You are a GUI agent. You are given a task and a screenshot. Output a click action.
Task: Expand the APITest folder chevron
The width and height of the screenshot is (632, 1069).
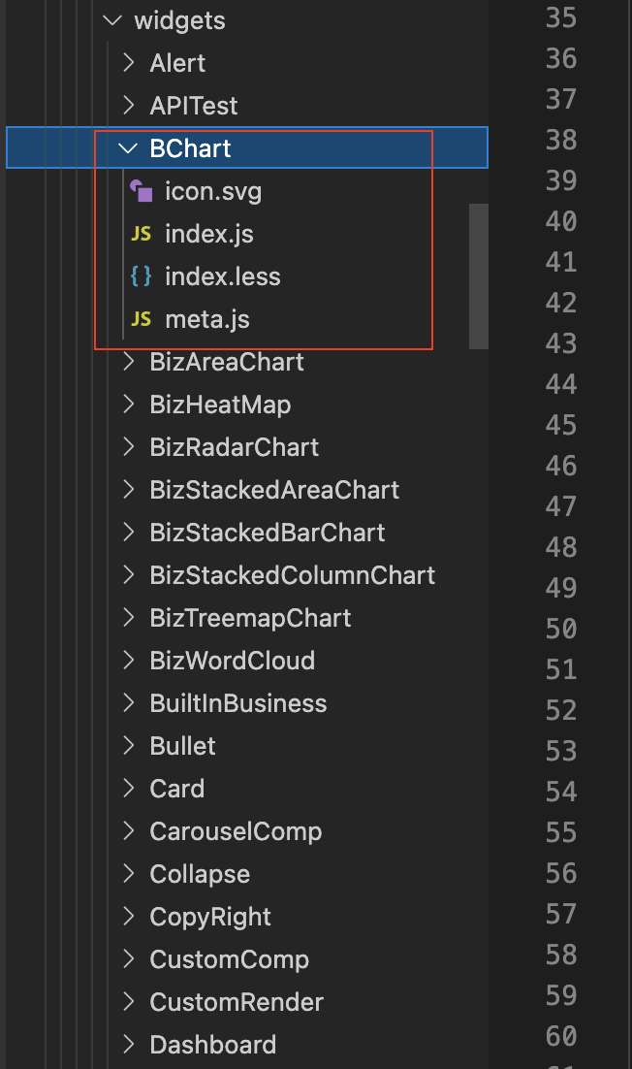pos(128,106)
